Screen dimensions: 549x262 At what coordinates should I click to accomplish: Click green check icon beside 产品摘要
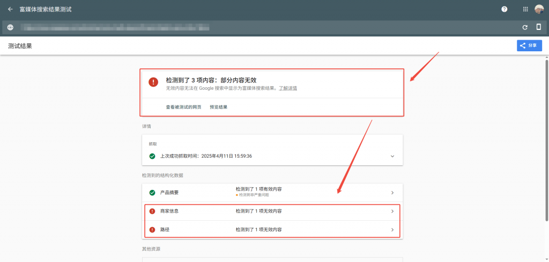click(152, 192)
